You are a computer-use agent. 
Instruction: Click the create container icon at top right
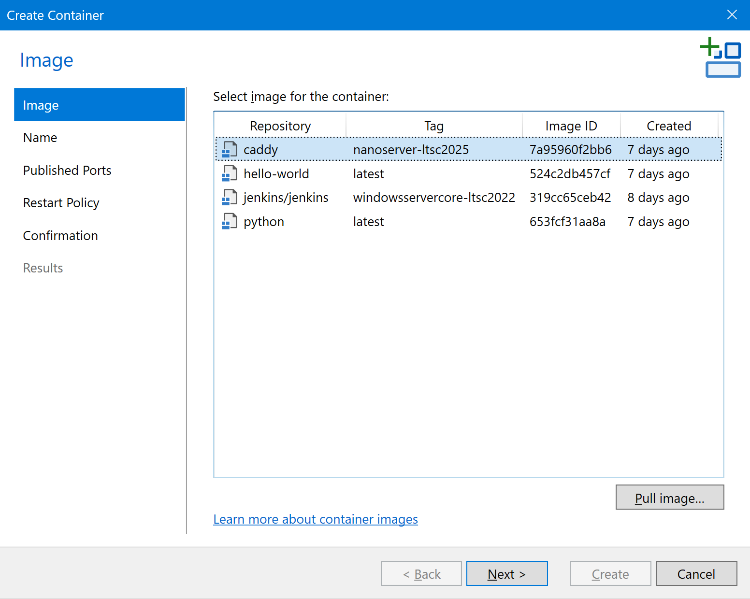tap(721, 57)
